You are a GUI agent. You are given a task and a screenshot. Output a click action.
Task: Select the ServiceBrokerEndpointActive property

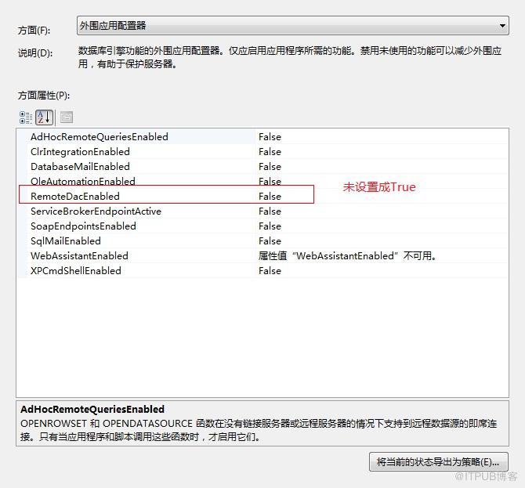[x=96, y=211]
